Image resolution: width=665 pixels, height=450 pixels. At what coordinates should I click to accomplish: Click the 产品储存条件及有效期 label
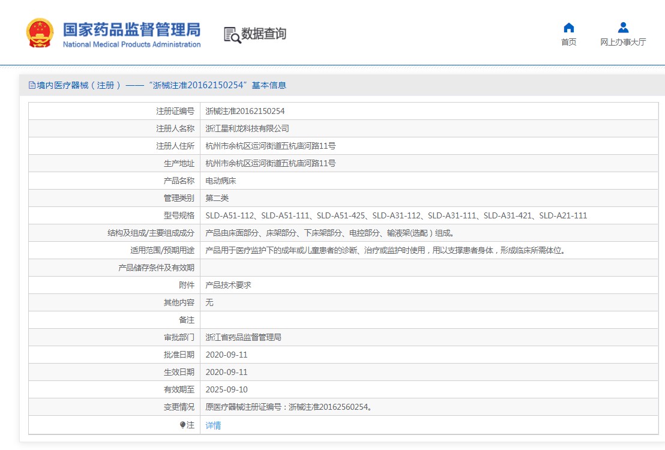(157, 268)
